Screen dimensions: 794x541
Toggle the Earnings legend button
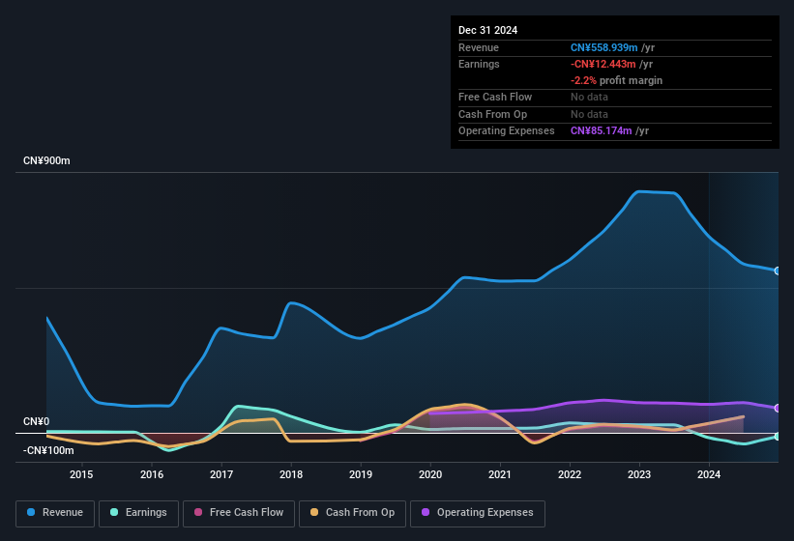(x=138, y=513)
